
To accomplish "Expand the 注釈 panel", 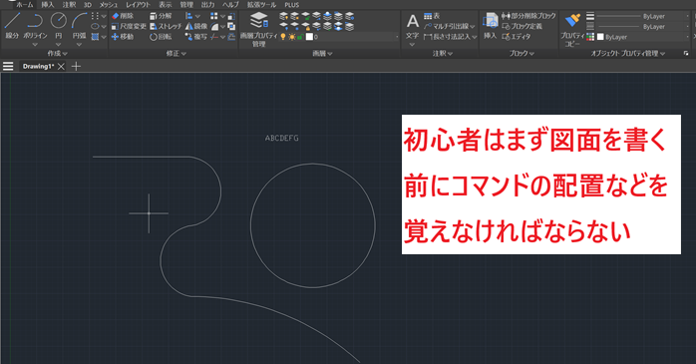I will 443,53.
